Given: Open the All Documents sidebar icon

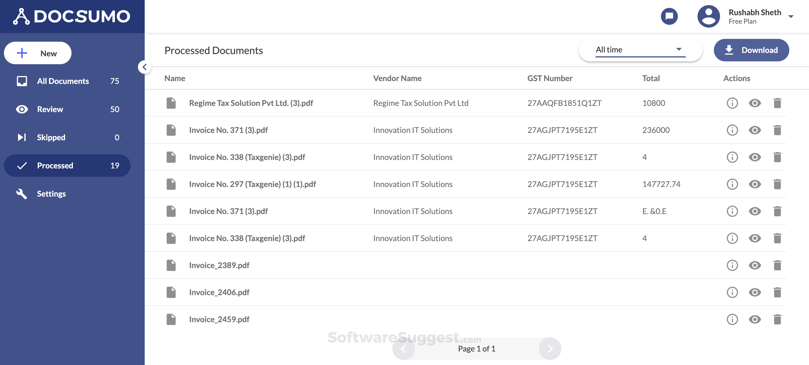Looking at the screenshot, I should click(x=22, y=81).
